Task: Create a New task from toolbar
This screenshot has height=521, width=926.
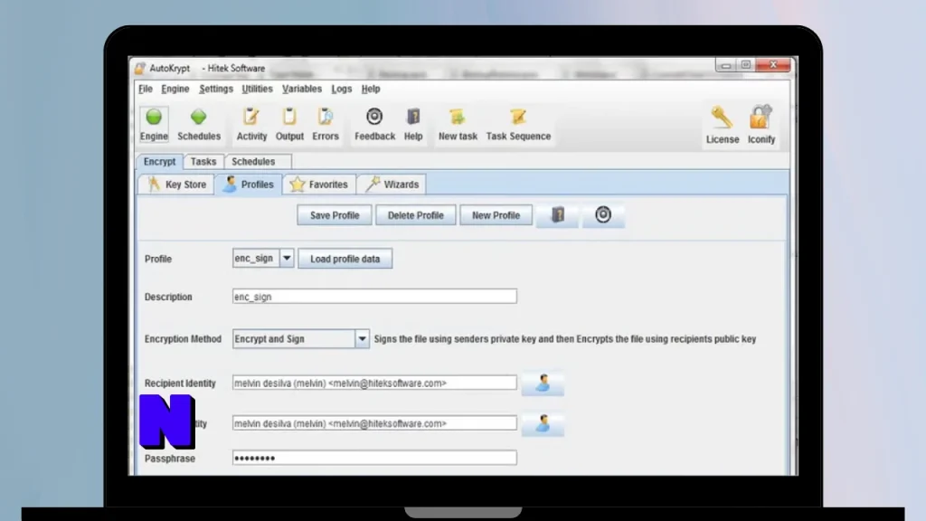Action: (458, 124)
